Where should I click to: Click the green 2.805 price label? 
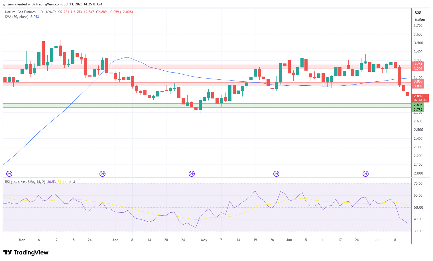(x=418, y=105)
